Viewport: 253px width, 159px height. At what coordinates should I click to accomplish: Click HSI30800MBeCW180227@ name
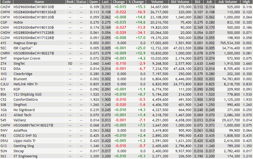pyautogui.click(x=34, y=53)
